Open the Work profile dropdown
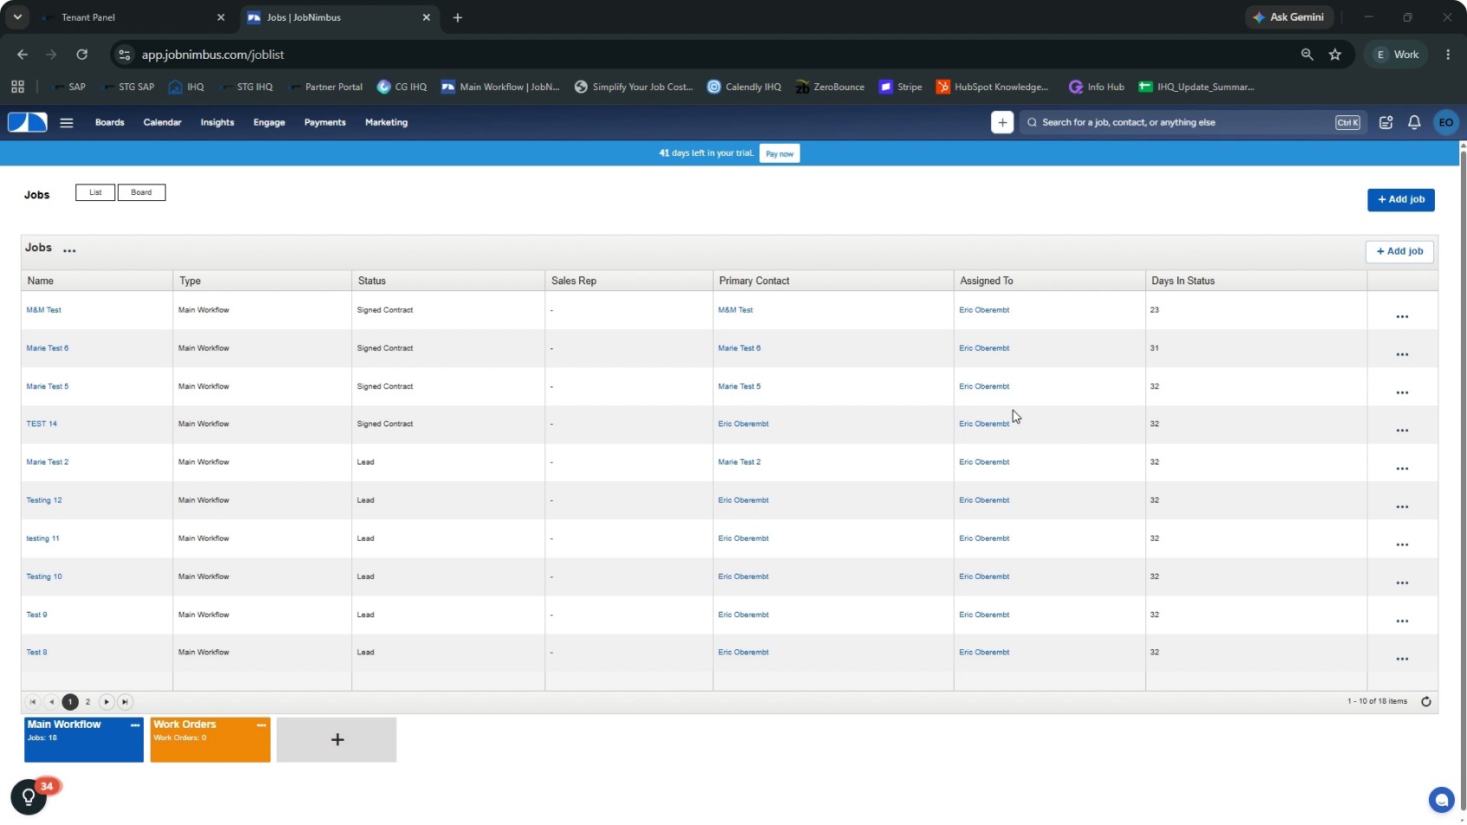Image resolution: width=1467 pixels, height=825 pixels. click(1398, 55)
